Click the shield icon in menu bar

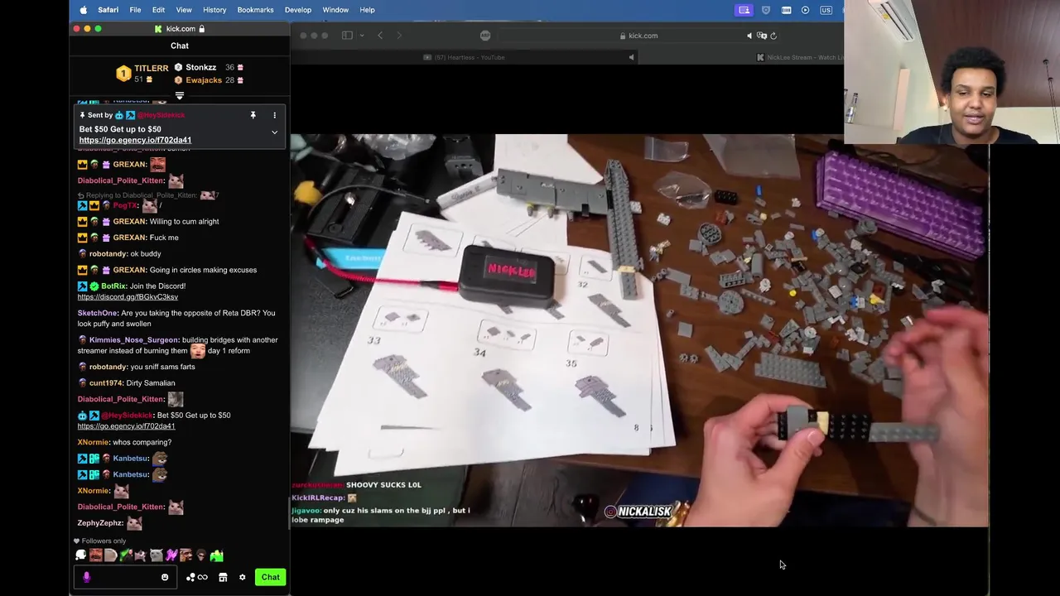point(766,10)
